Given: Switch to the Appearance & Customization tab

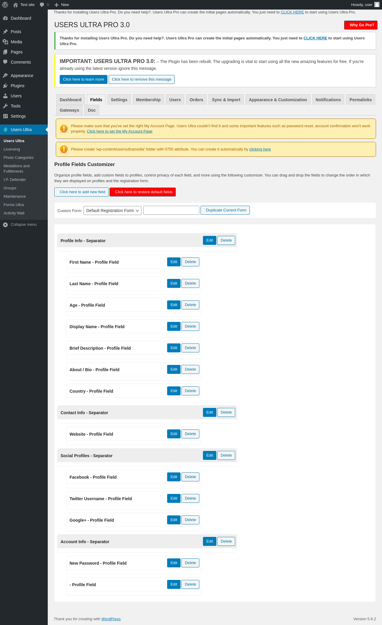Looking at the screenshot, I should point(278,100).
